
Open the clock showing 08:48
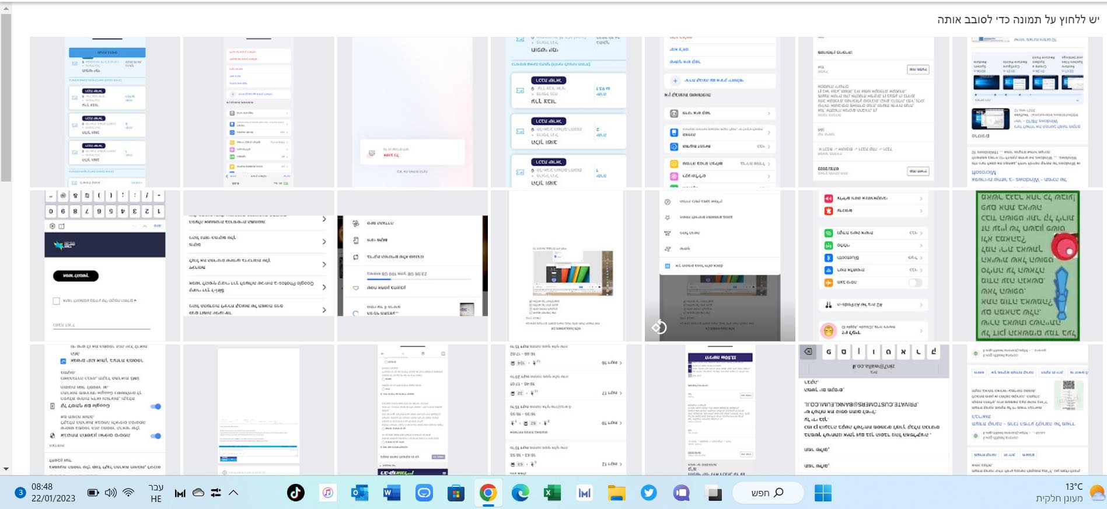click(x=53, y=493)
